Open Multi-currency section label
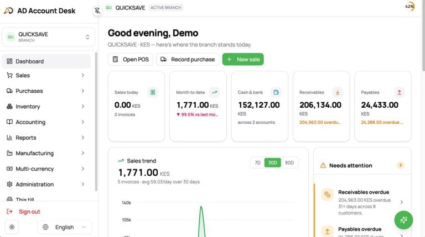425x237 pixels. point(35,169)
